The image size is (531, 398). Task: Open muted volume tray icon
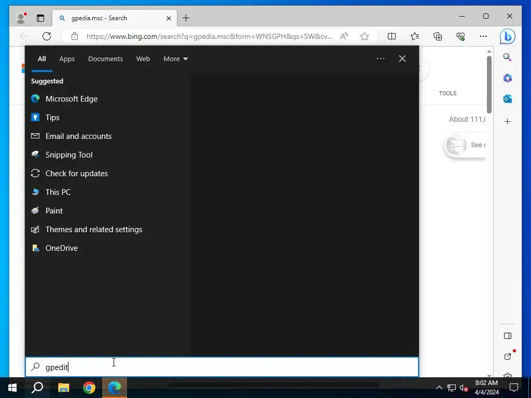point(464,388)
